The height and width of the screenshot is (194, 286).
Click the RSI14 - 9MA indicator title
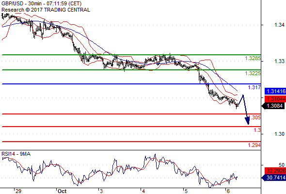[16, 154]
